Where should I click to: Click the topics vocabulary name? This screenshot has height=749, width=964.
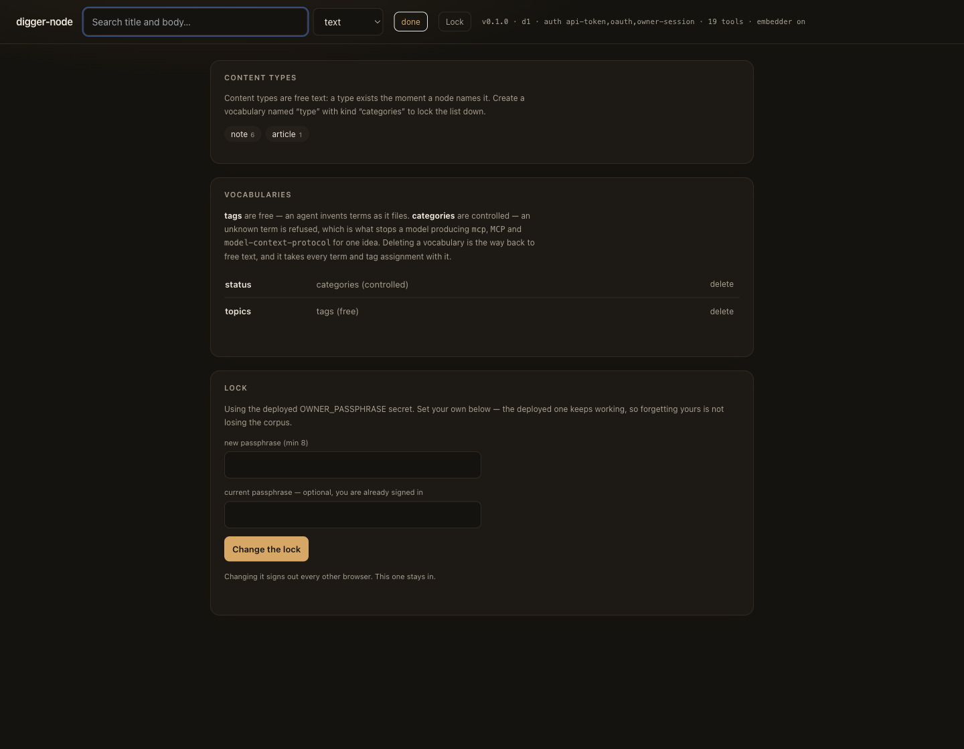238,312
